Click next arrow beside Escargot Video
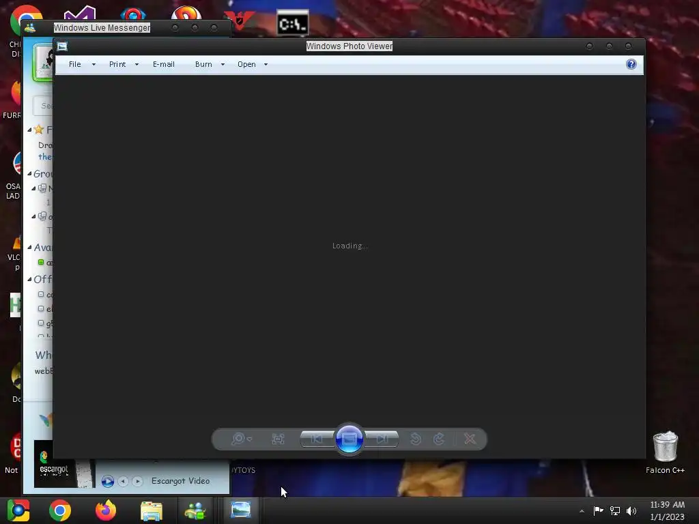699x524 pixels. tap(137, 481)
